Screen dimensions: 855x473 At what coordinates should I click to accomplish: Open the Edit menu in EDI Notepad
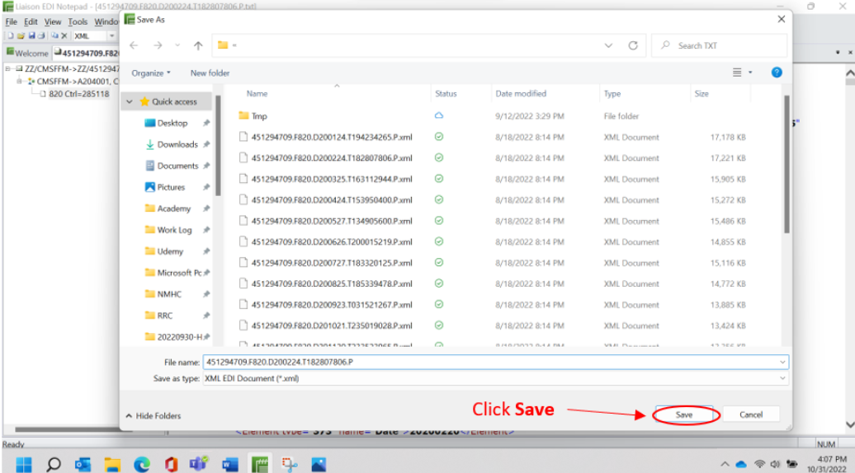coord(31,21)
